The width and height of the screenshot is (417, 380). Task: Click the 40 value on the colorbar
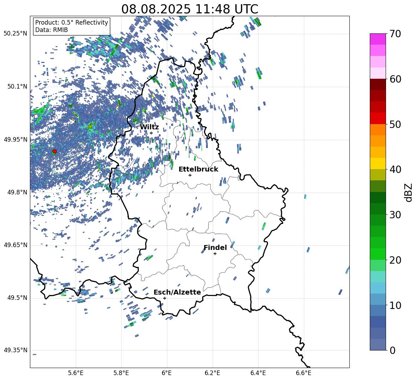click(x=395, y=169)
